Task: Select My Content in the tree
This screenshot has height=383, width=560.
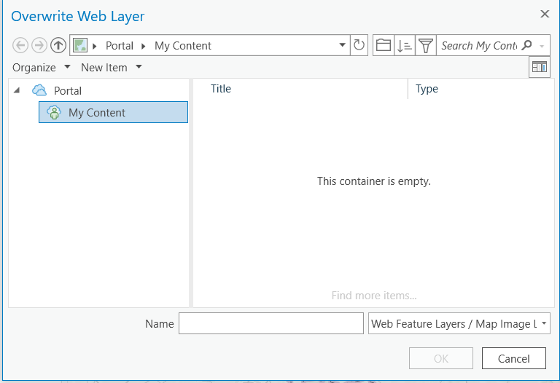Action: [97, 112]
